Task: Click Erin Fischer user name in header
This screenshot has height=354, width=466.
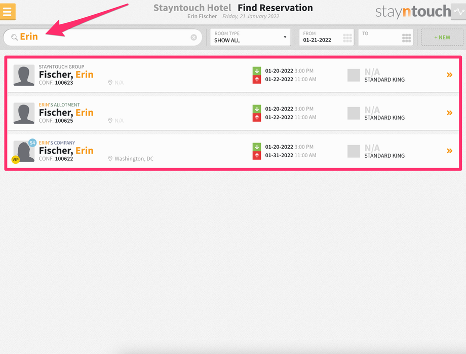Action: pyautogui.click(x=202, y=16)
